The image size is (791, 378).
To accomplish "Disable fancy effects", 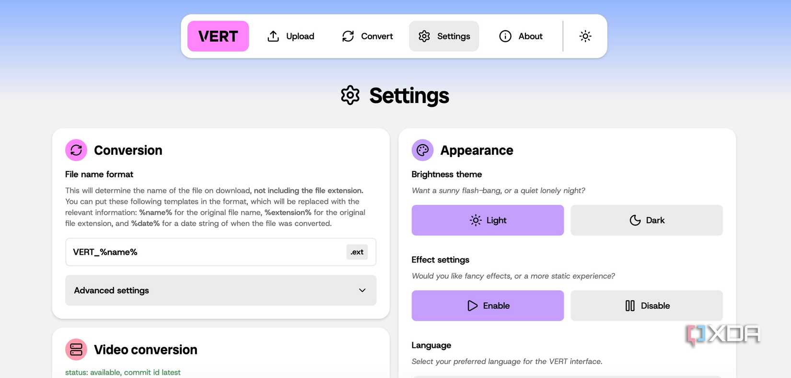I will coord(646,305).
